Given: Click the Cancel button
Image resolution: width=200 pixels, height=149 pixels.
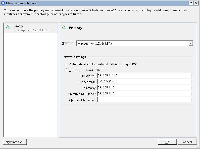Looking at the screenshot, I should pos(187,142).
